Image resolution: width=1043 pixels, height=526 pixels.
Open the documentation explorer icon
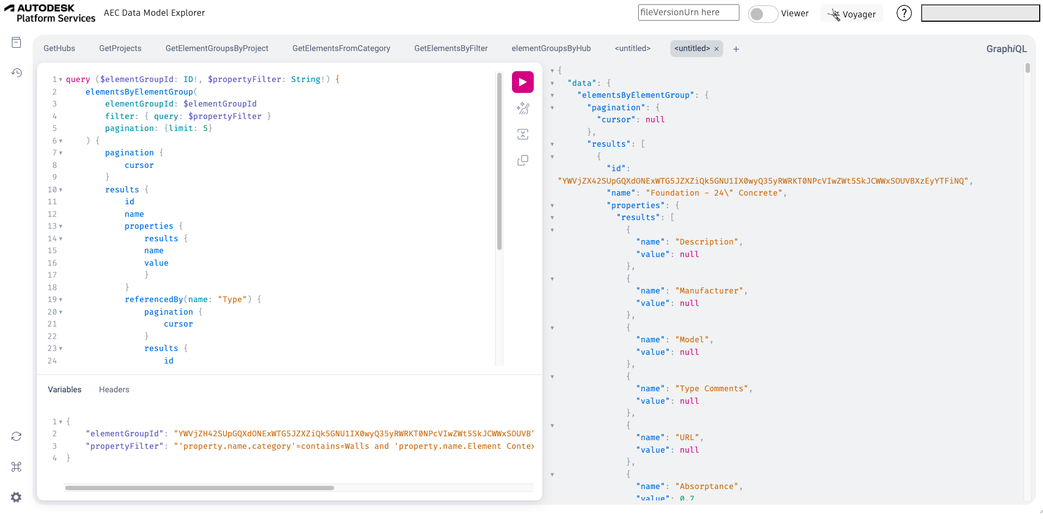16,42
